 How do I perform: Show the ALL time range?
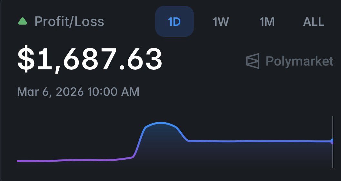[314, 22]
